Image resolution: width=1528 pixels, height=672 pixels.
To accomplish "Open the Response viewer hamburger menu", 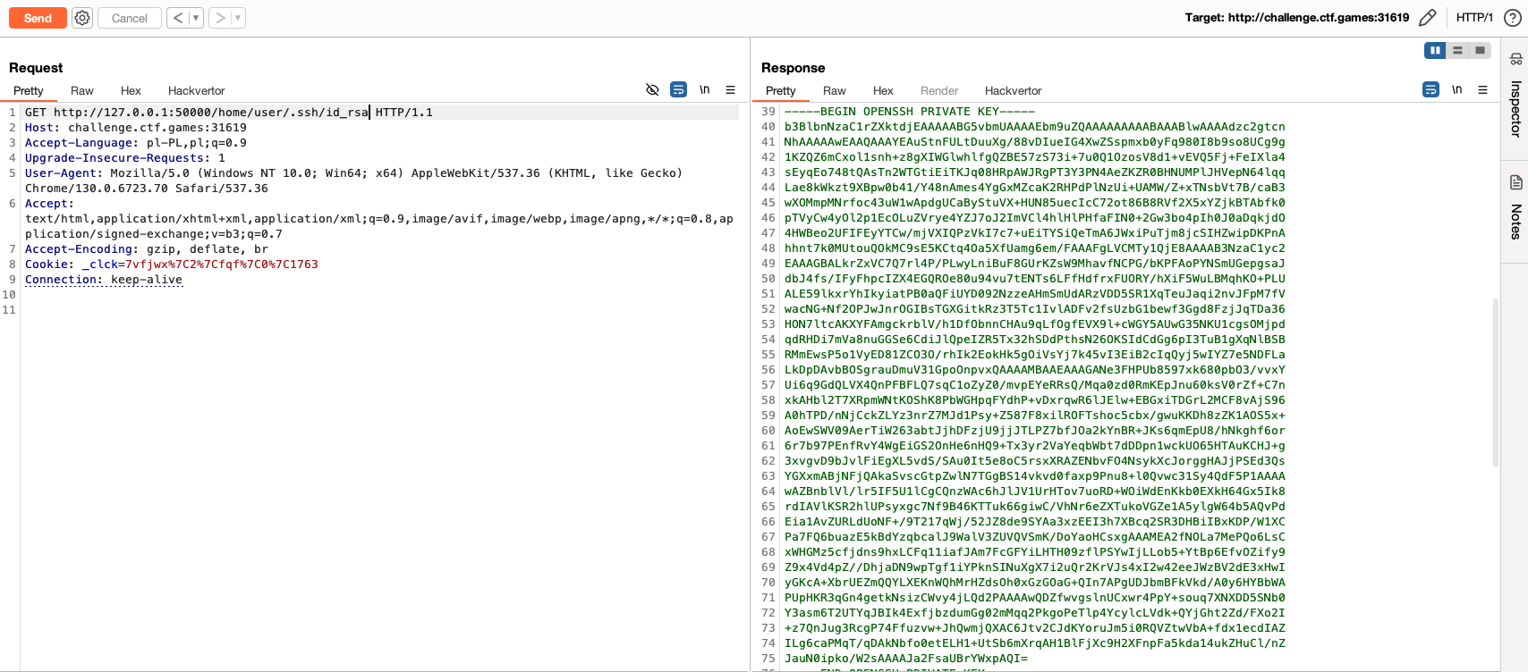I will pos(1482,89).
